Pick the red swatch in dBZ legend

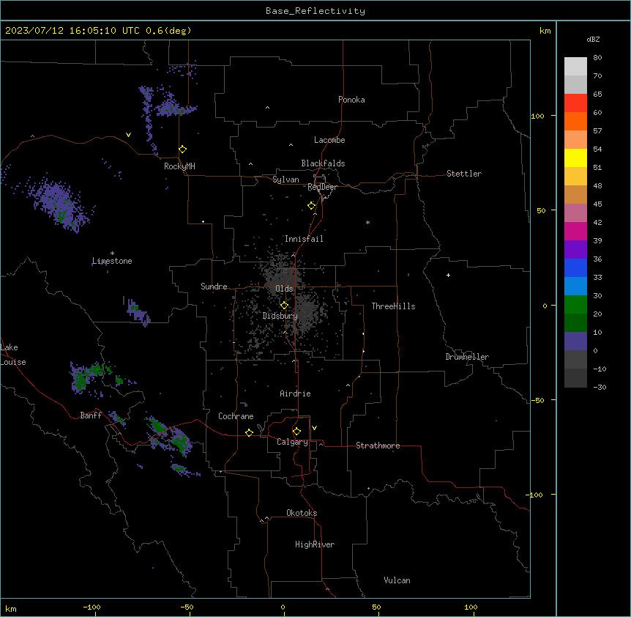[x=575, y=103]
